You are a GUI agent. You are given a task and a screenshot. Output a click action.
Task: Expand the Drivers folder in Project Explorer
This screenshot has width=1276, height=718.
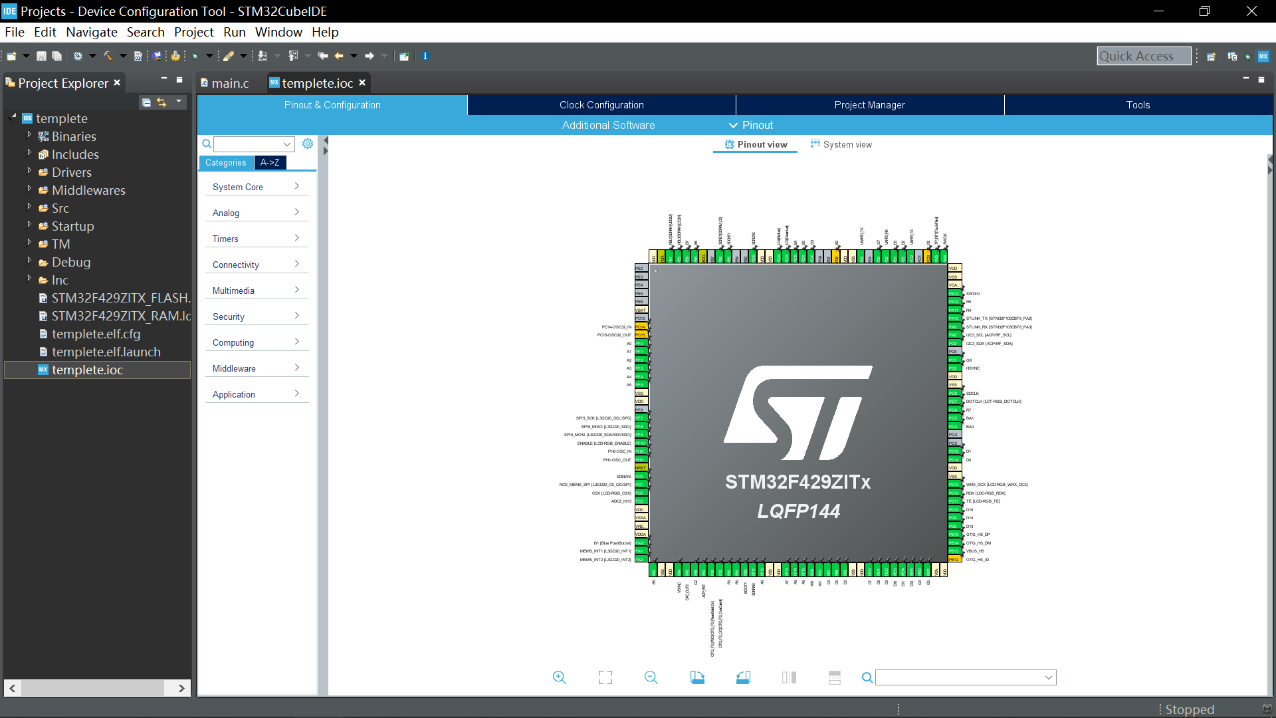(29, 172)
